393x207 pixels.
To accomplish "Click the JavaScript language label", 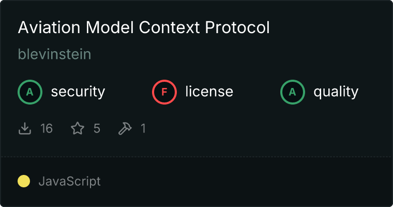I will pos(69,182).
